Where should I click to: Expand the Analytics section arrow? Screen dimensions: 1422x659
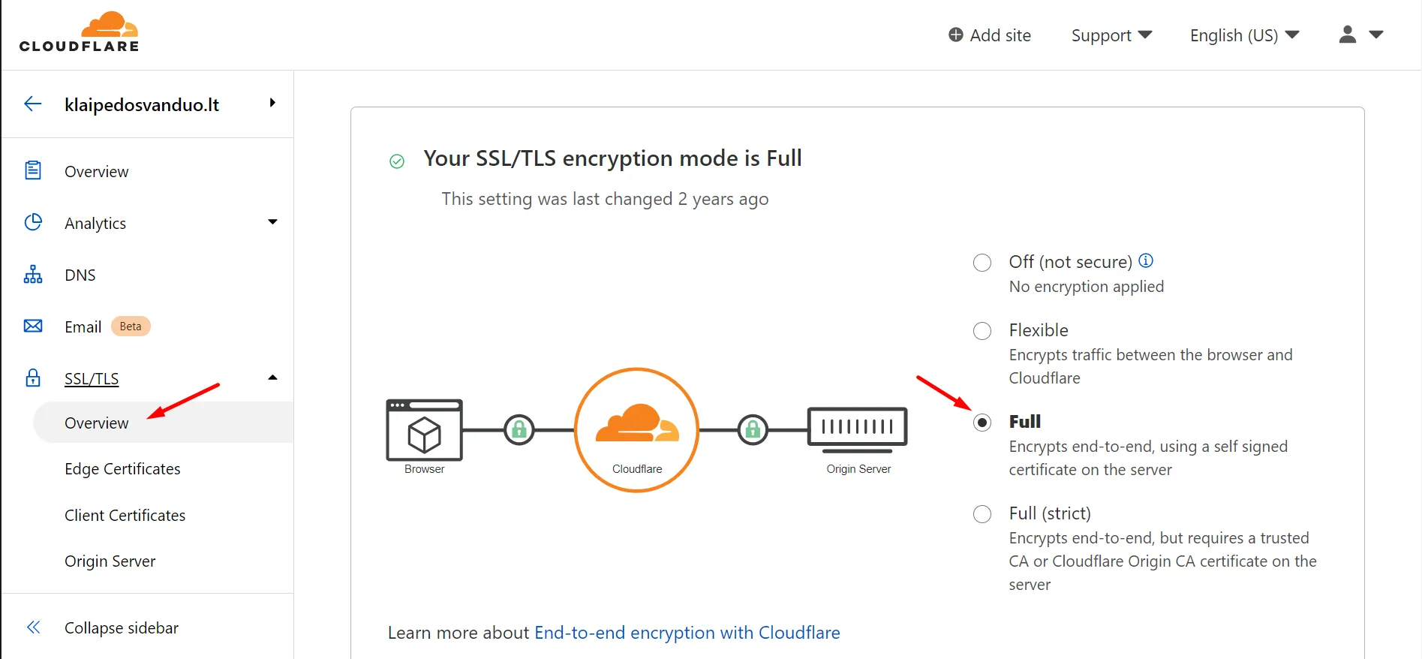[x=272, y=222]
